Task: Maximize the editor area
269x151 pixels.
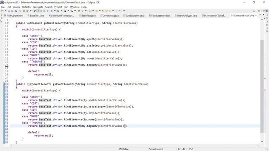Action: click(264, 15)
